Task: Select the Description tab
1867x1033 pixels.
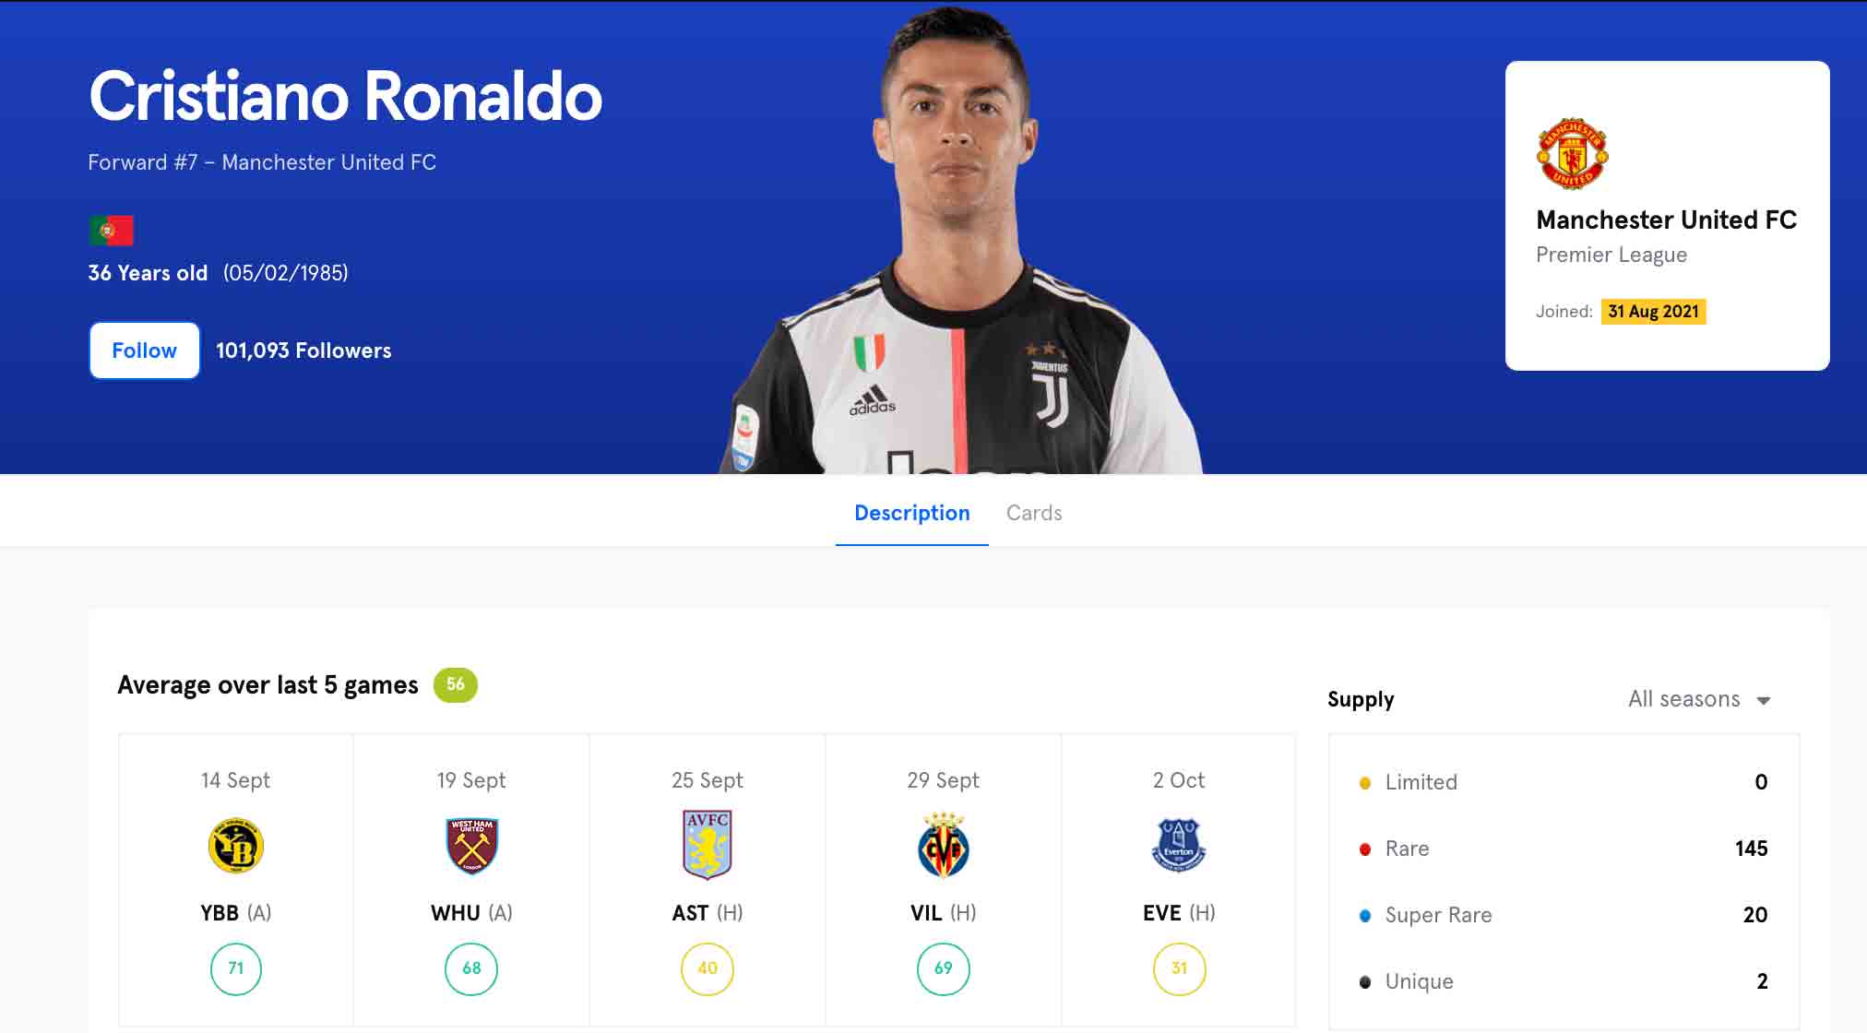Action: 911,513
